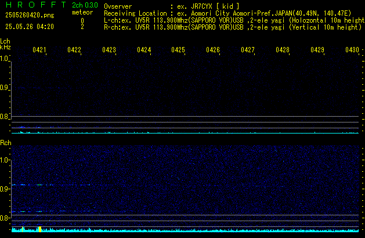The width and height of the screenshot is (365, 238).
Task: Click the green echo near 0421 at 0.9 kHz
Action: (39, 185)
